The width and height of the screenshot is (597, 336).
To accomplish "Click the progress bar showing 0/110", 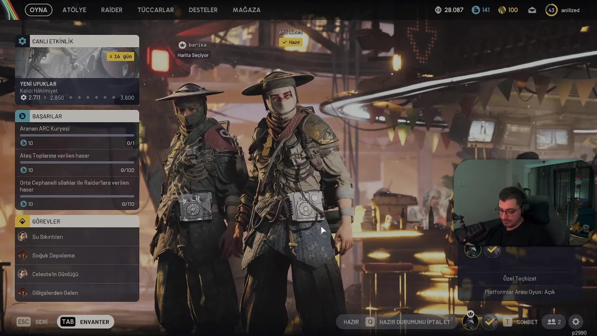I will click(x=77, y=196).
